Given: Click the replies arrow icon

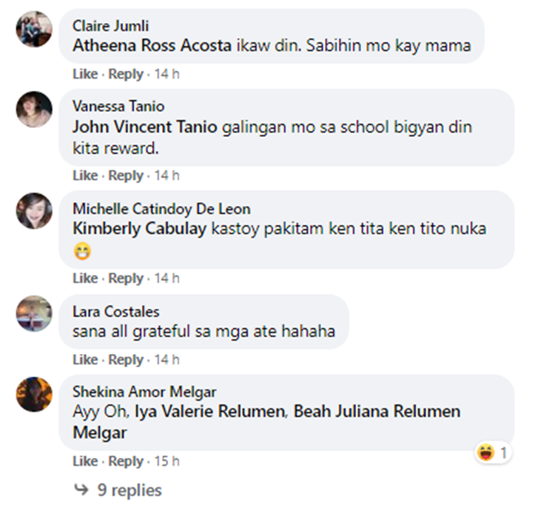Looking at the screenshot, I should click(81, 489).
